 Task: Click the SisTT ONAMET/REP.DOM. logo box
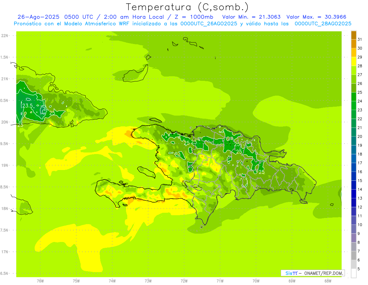312,273
